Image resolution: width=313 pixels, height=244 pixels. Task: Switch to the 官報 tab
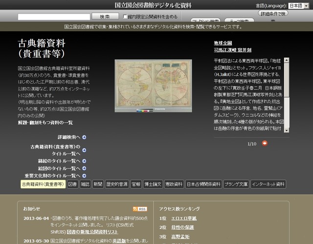[x=136, y=184]
